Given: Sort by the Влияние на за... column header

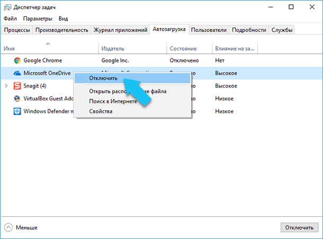Looking at the screenshot, I should click(x=235, y=48).
